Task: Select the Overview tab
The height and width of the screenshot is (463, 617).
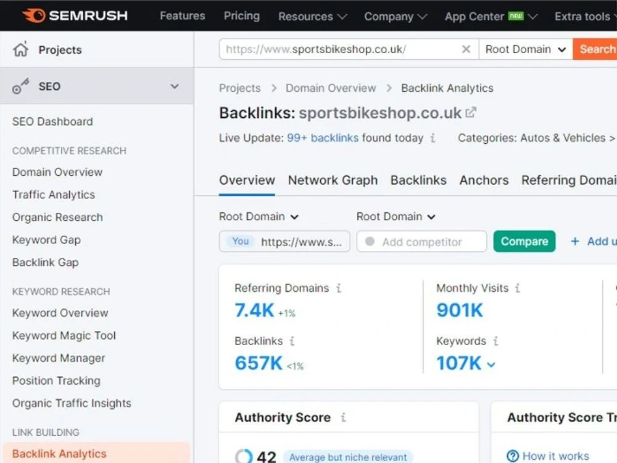Action: 247,180
